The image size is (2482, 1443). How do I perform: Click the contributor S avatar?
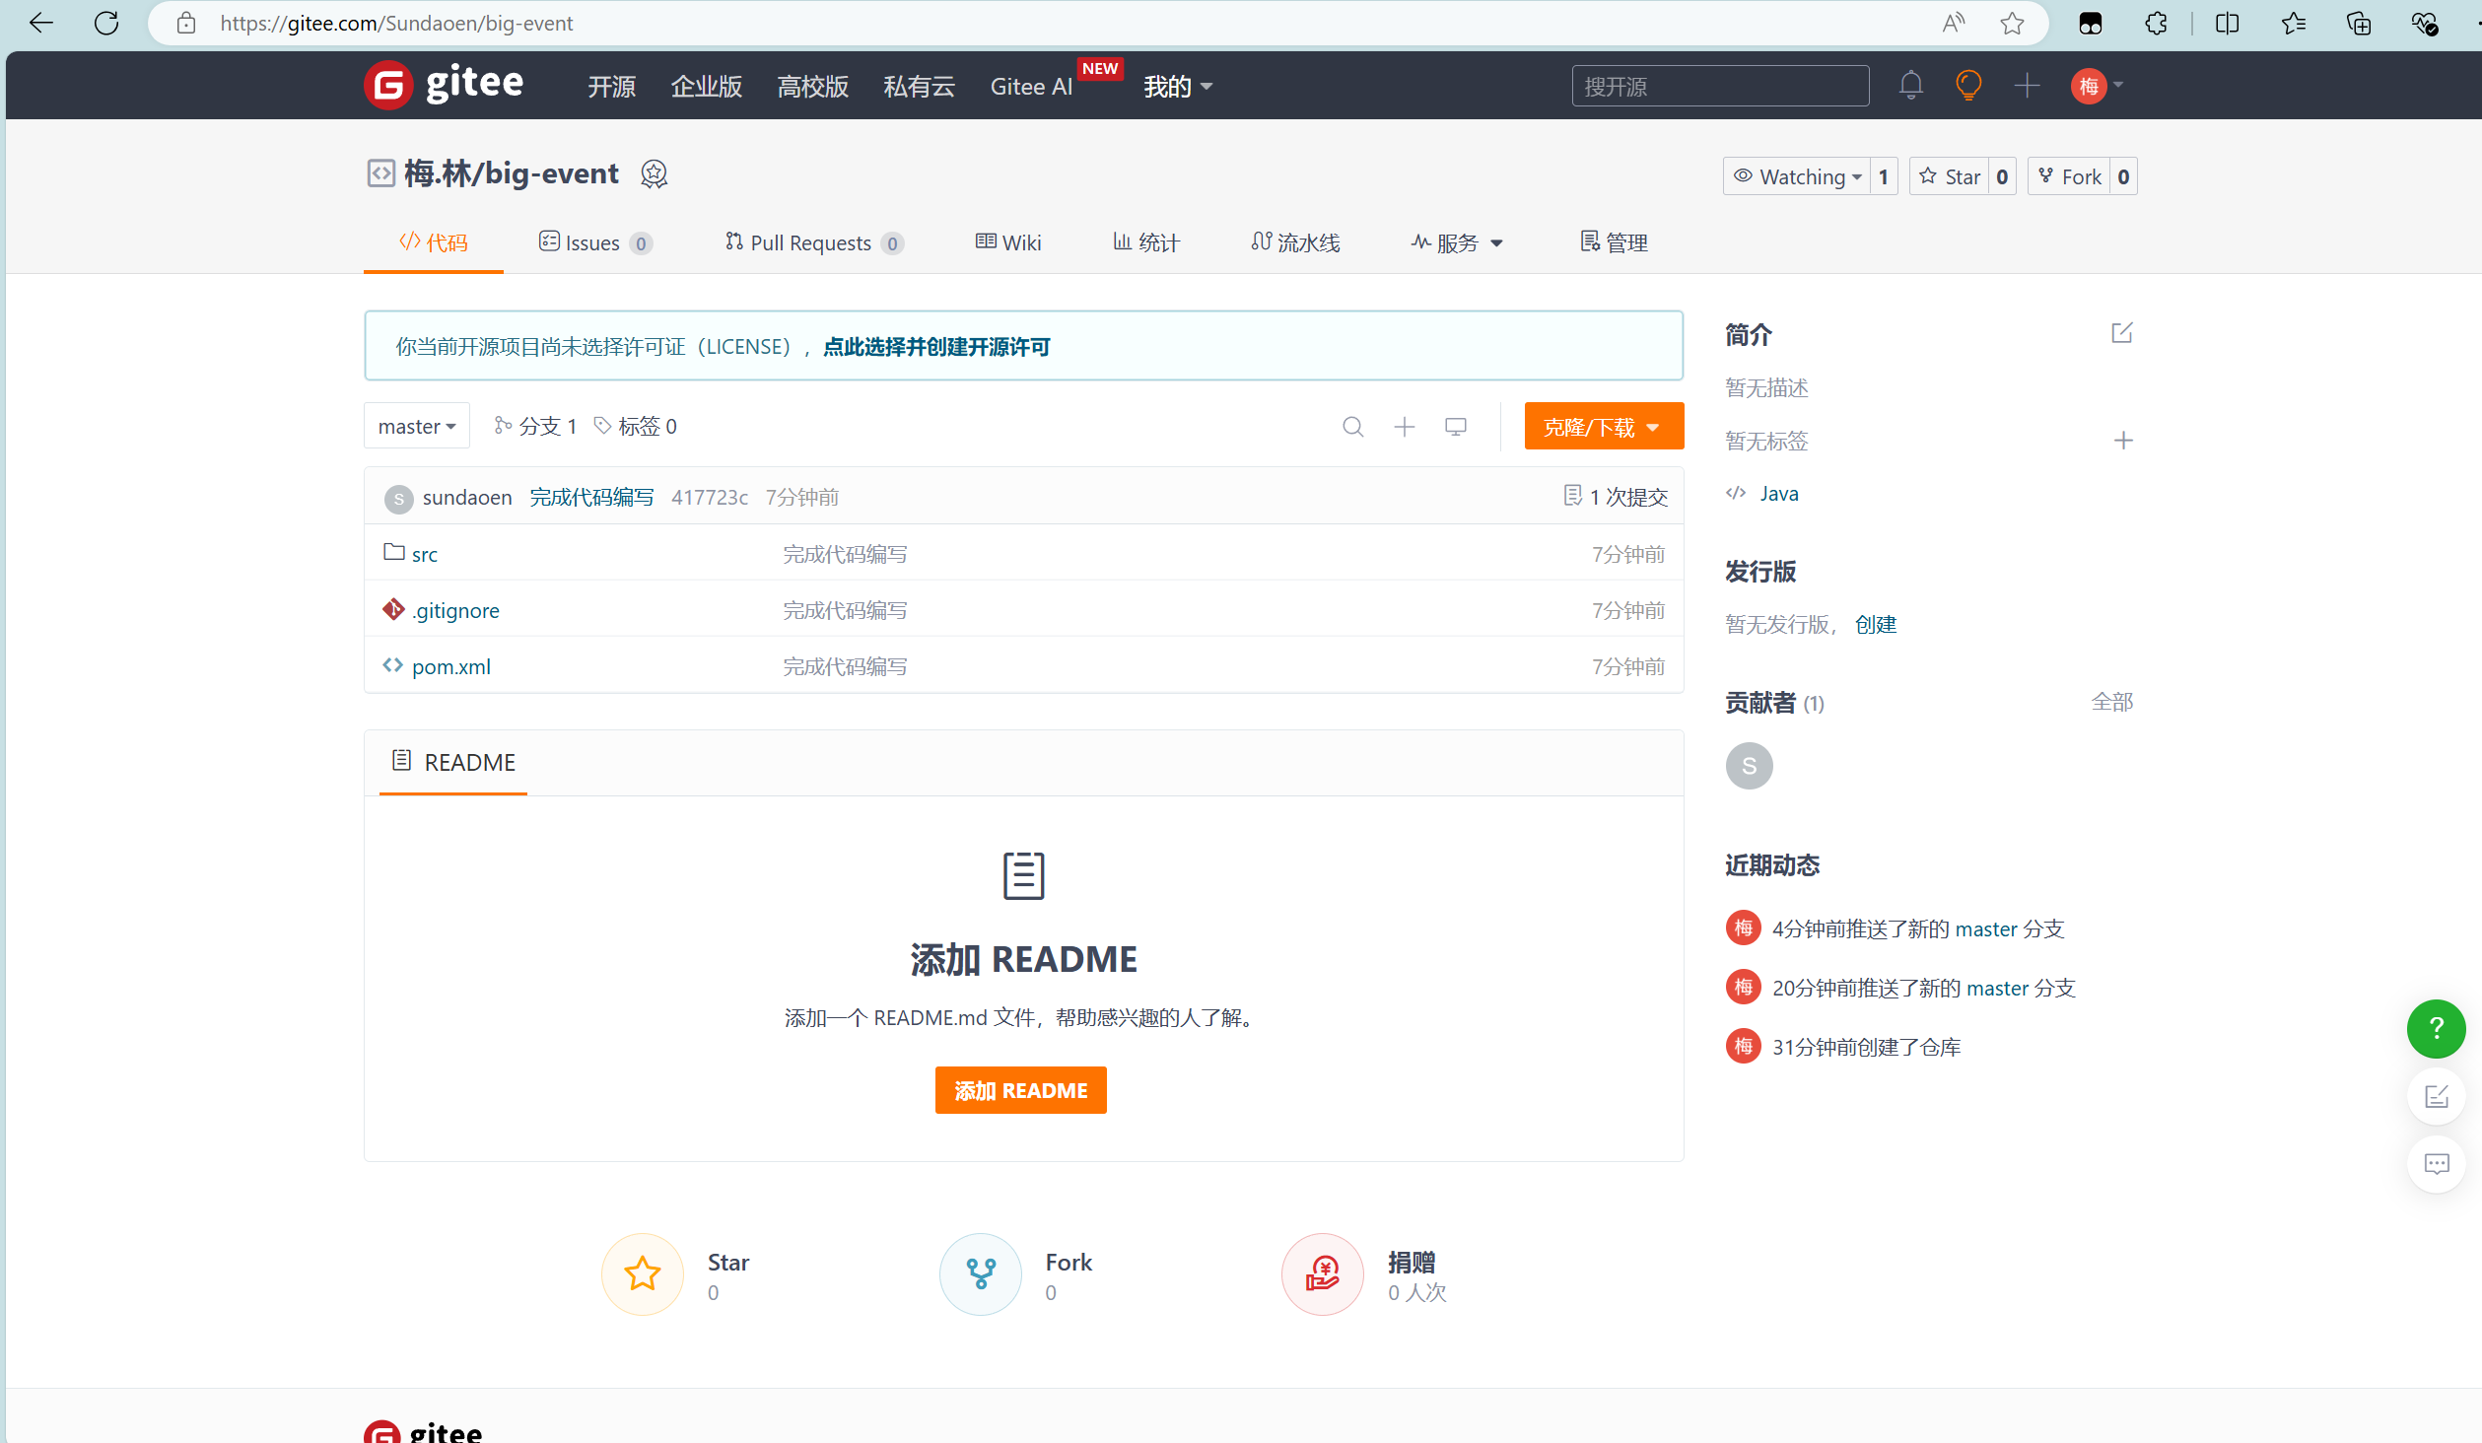point(1749,766)
